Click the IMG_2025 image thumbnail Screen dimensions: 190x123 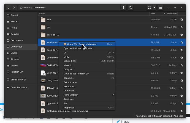(43, 80)
